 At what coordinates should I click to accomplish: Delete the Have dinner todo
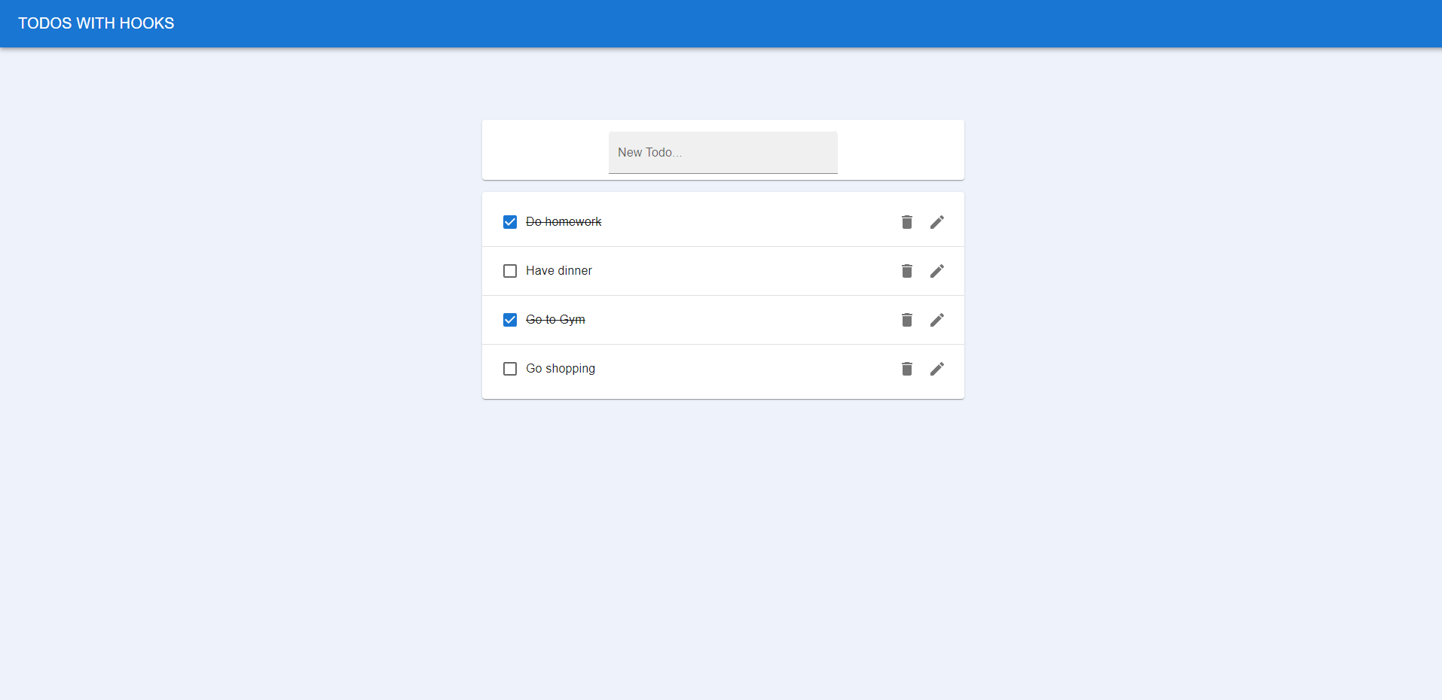(907, 271)
